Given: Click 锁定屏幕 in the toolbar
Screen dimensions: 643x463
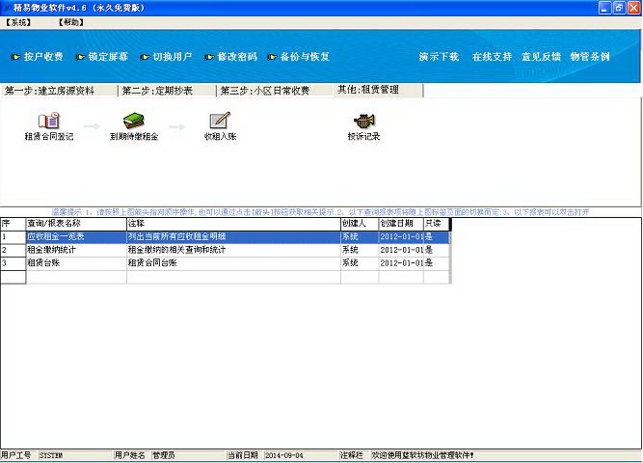Looking at the screenshot, I should click(x=102, y=57).
